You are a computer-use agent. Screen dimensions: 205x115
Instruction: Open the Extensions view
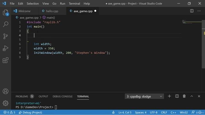click(x=5, y=60)
